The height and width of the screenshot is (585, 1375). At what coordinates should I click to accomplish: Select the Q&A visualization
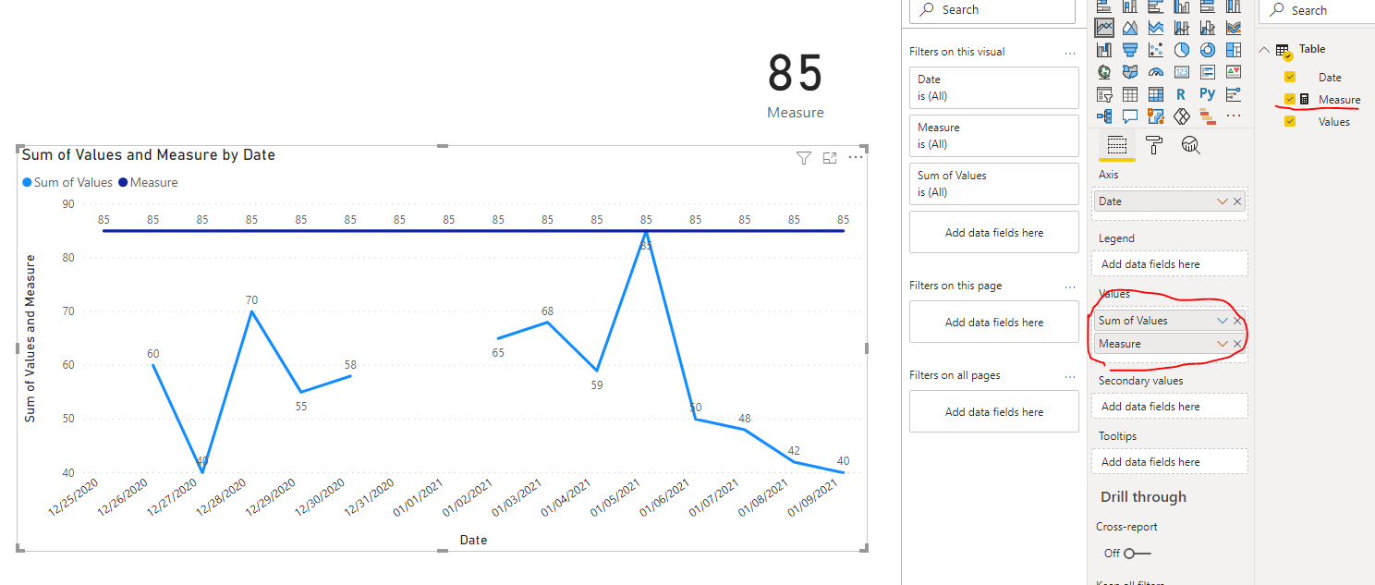1130,116
